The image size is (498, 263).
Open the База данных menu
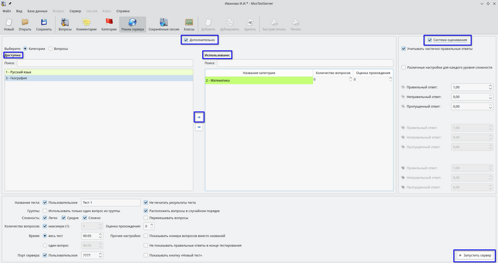(36, 11)
